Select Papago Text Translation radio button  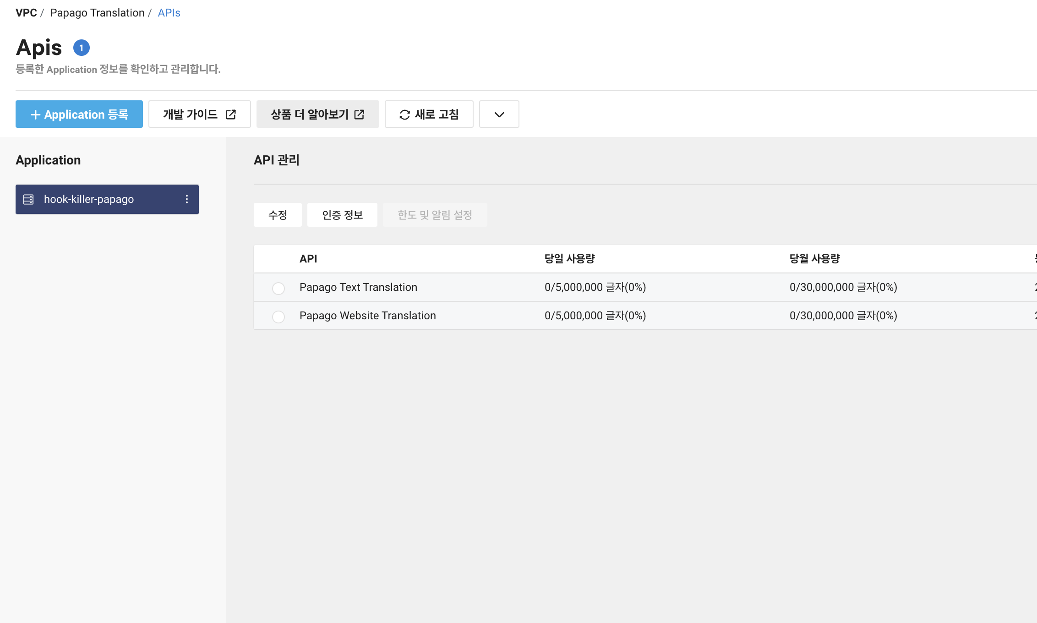[278, 288]
